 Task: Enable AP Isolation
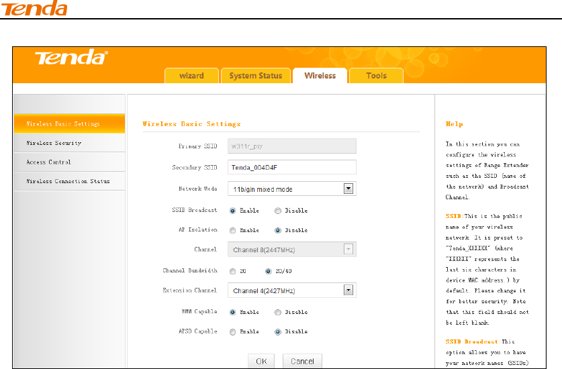232,230
